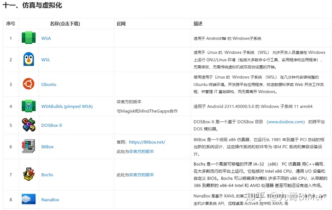Screen dimensions: 332x210
Task: Click serial number 1 cell
Action: point(11,39)
